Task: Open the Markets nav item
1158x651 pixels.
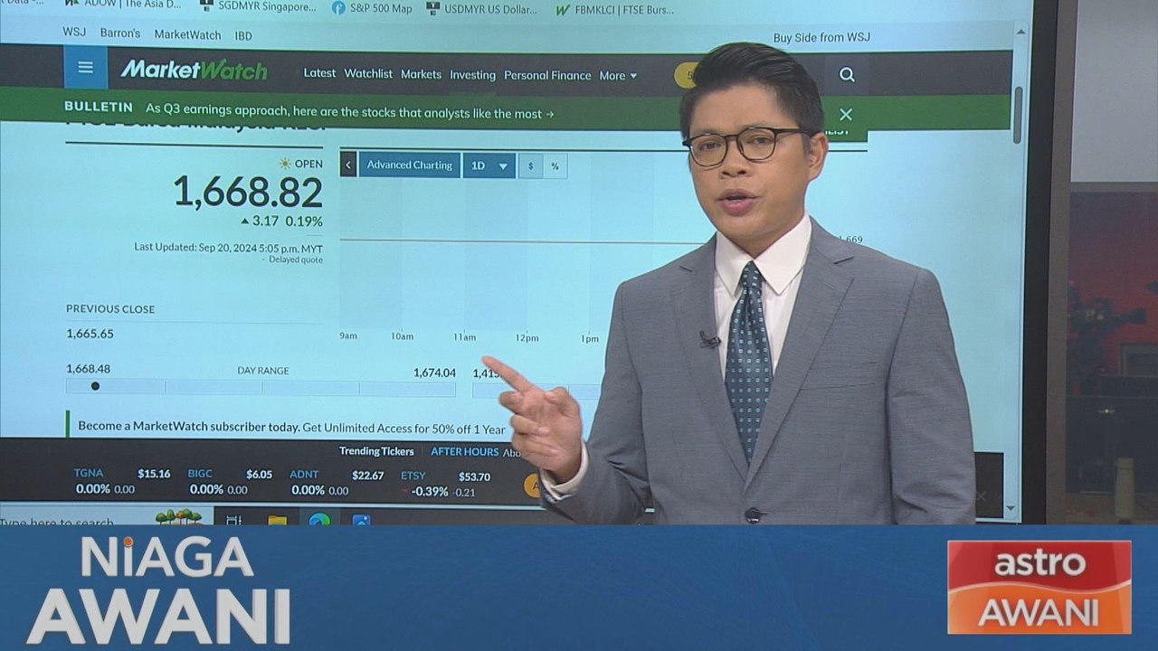Action: [x=422, y=74]
